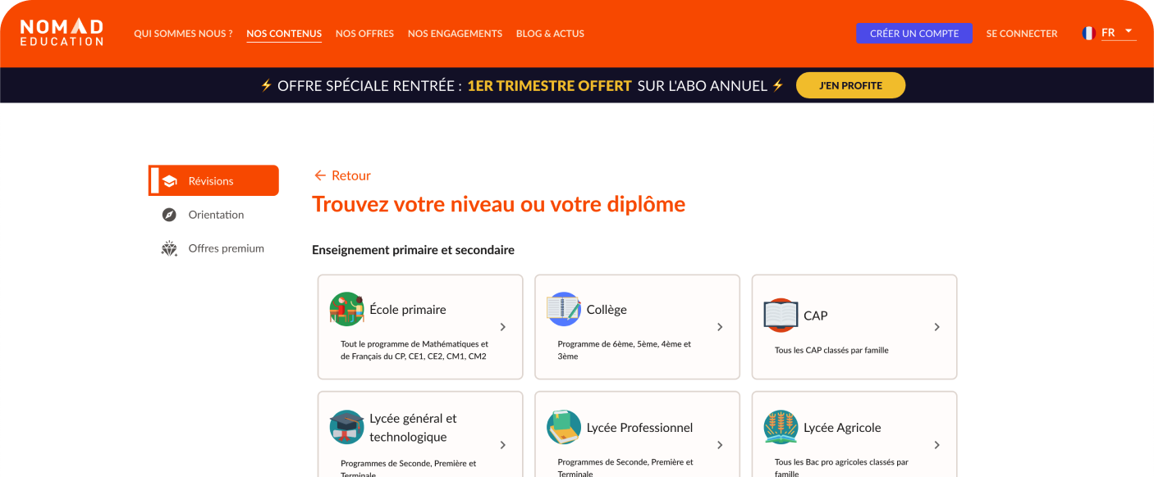Open the Lycée Agricole card title
Viewport: 1154px width, 477px height.
tap(842, 428)
